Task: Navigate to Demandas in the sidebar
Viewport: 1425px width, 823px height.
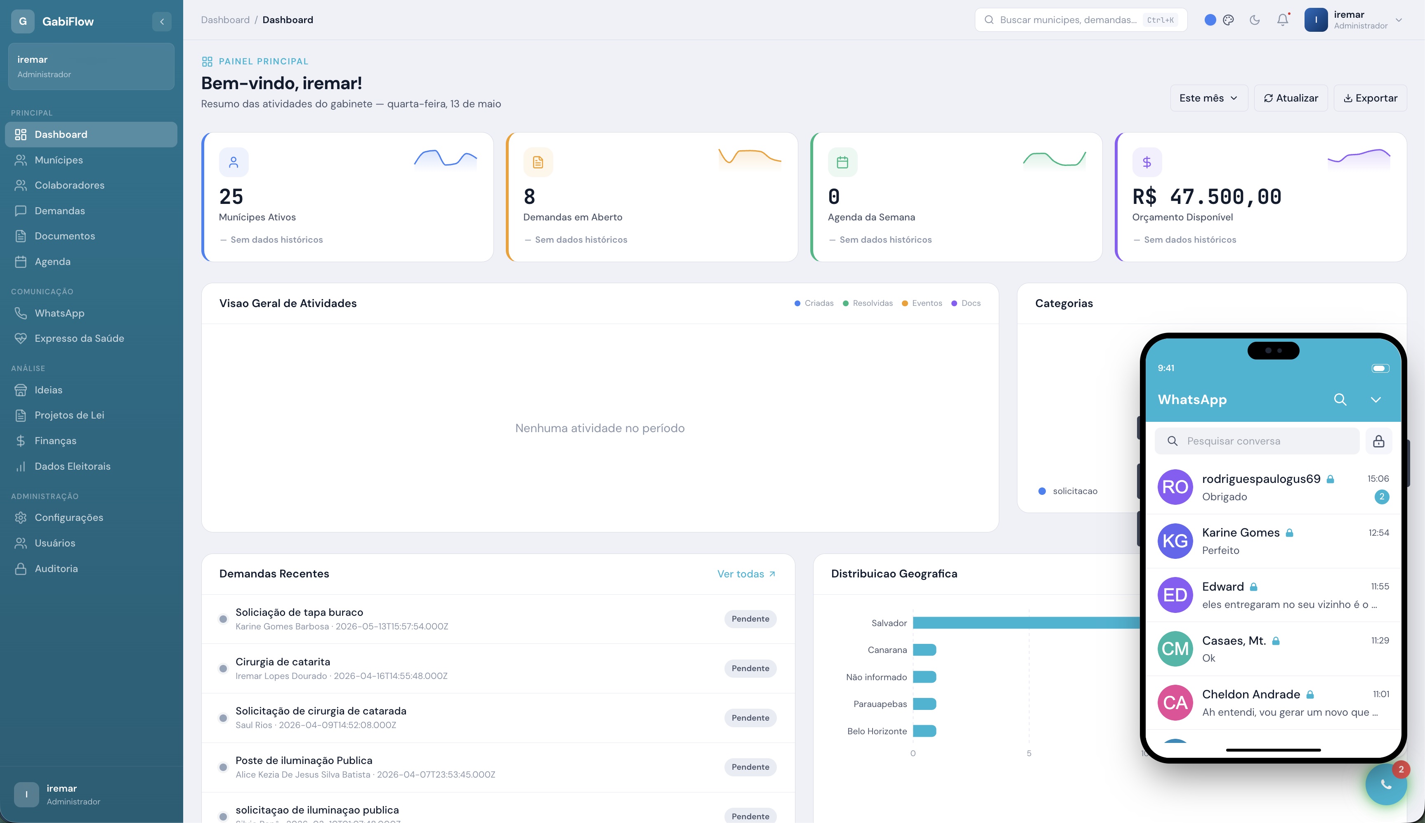Action: [x=91, y=211]
